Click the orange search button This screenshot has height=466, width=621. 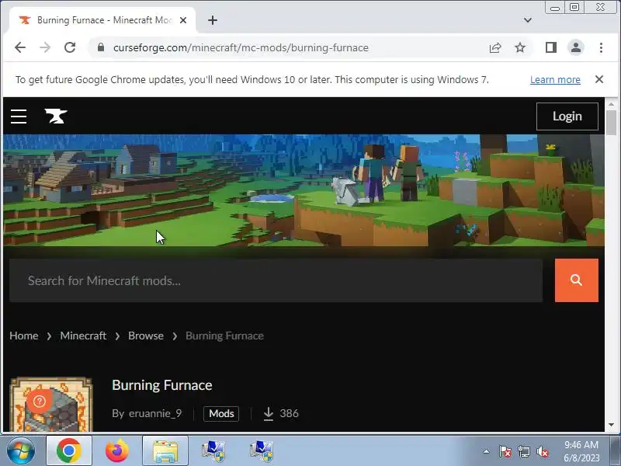[x=576, y=280]
